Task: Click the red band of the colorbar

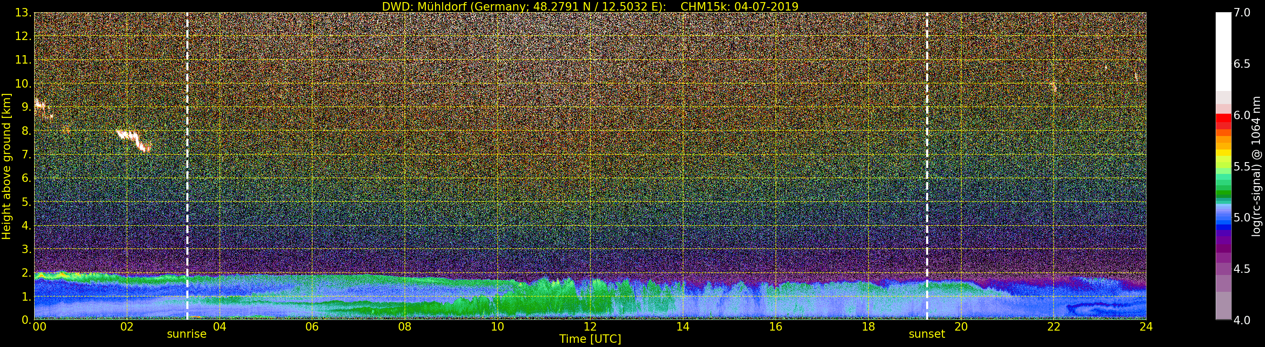Action: [1223, 121]
